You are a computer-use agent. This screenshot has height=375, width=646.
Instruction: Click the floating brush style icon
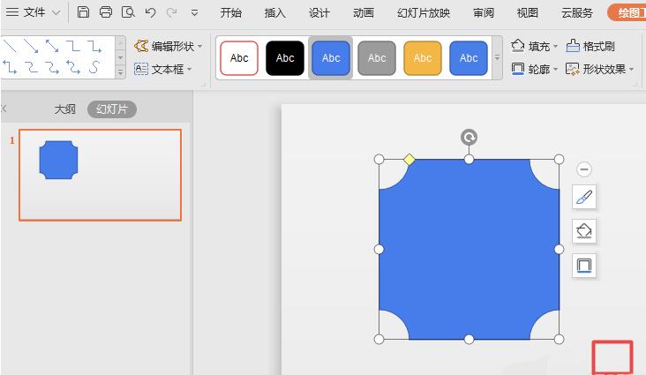[x=584, y=197]
